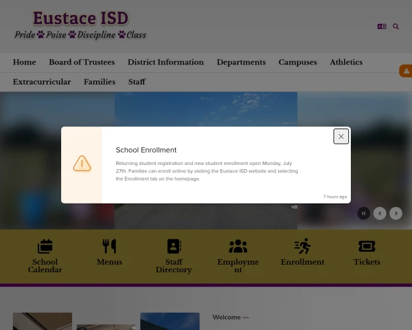Click the first gallery thumbnail below the quick links

pos(43,321)
